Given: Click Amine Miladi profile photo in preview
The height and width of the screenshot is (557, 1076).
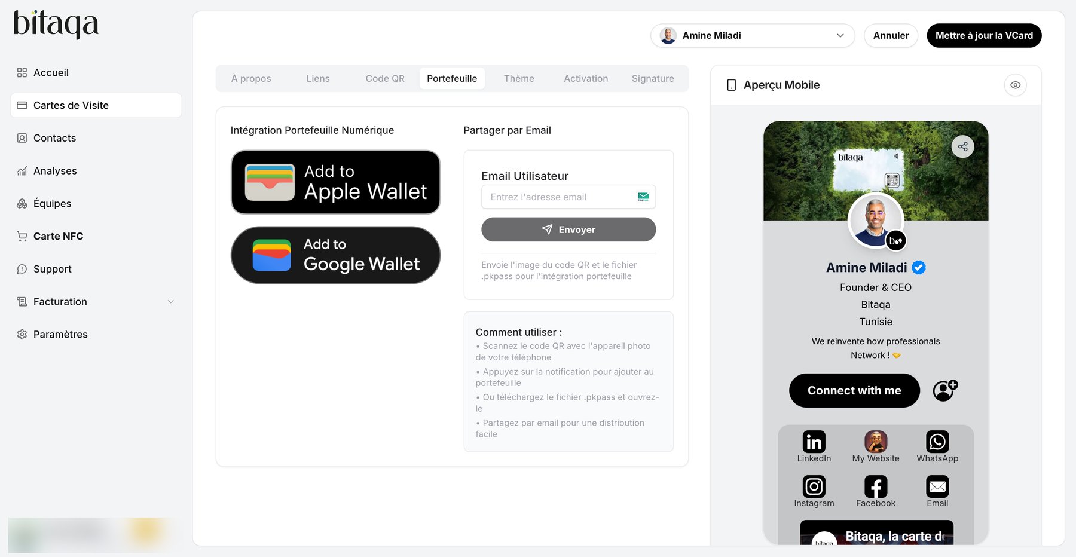Looking at the screenshot, I should (x=876, y=221).
